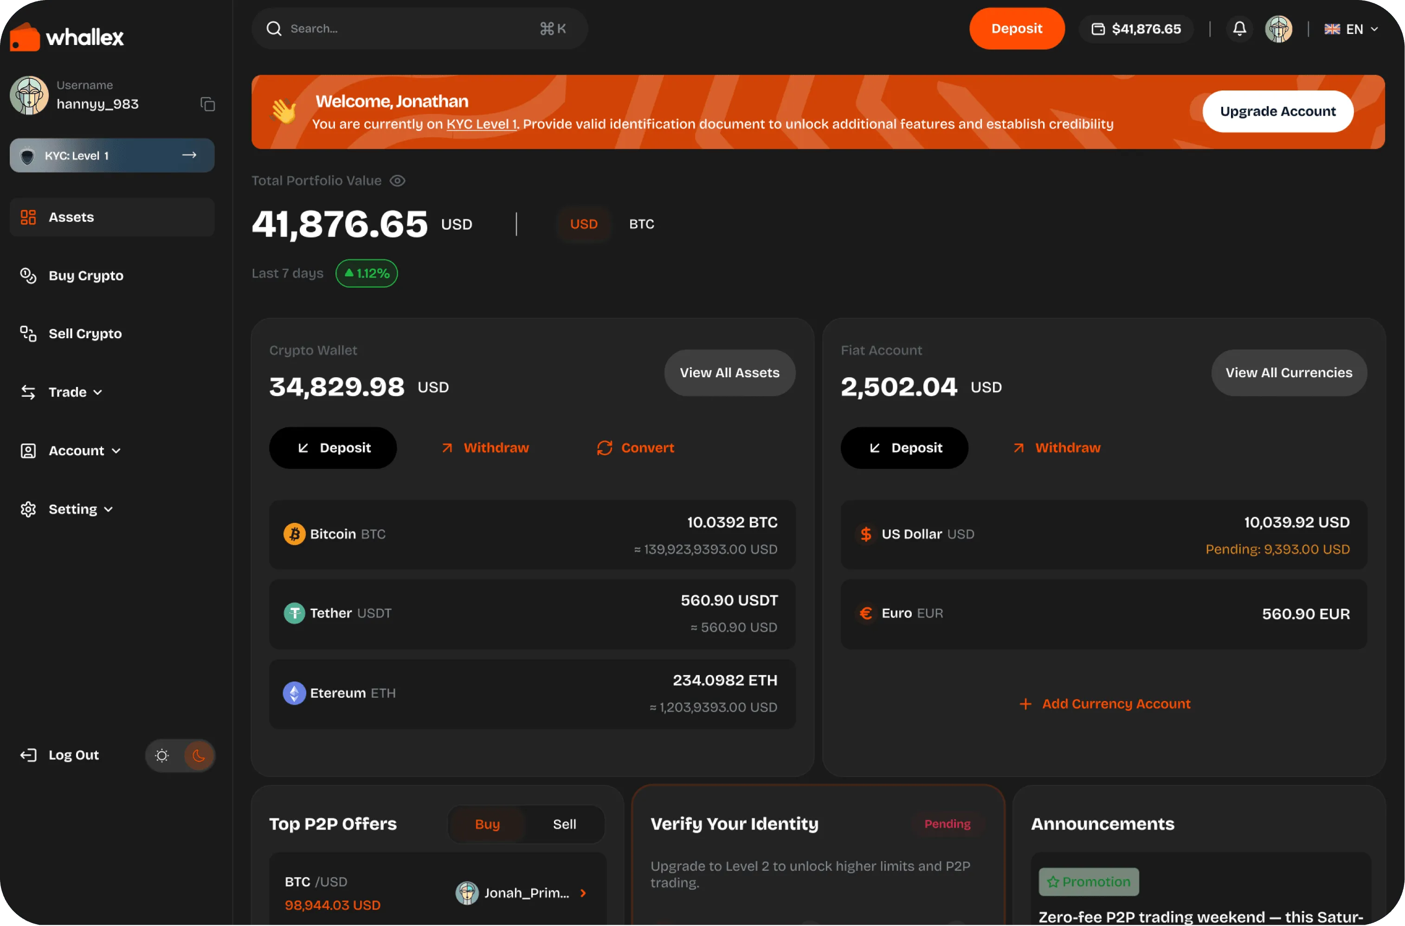Click the search magnifier icon
This screenshot has height=926, width=1405.
[x=273, y=28]
